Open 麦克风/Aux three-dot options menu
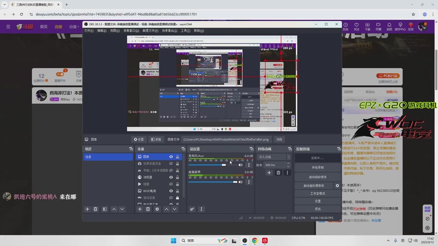The height and width of the screenshot is (246, 438). pyautogui.click(x=249, y=165)
